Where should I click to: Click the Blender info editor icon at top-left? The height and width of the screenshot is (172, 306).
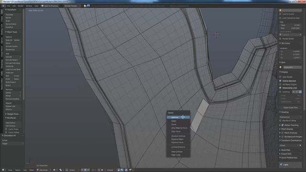point(3,6)
